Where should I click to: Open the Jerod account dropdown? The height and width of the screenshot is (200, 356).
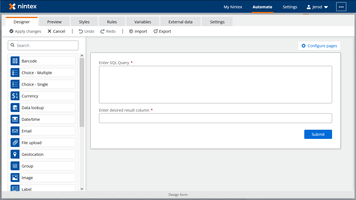click(317, 7)
